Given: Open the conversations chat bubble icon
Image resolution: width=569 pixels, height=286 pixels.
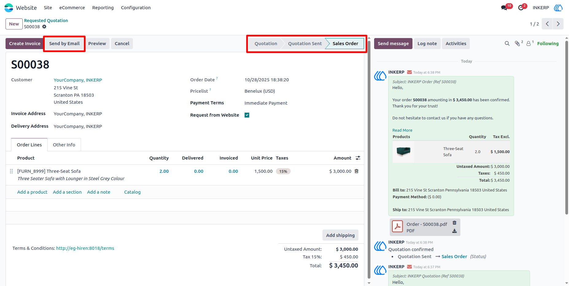Looking at the screenshot, I should tap(504, 8).
